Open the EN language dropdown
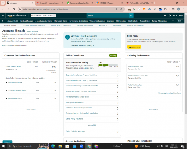Screen dimensions: 187x149 (175, 15)
